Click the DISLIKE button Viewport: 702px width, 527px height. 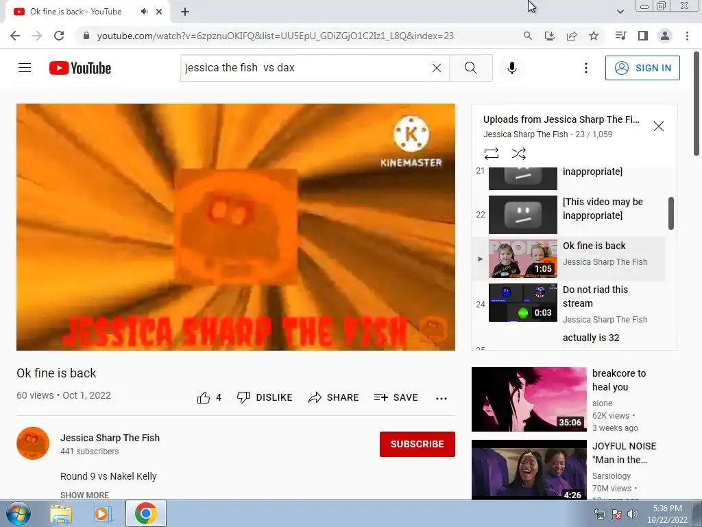click(x=265, y=397)
